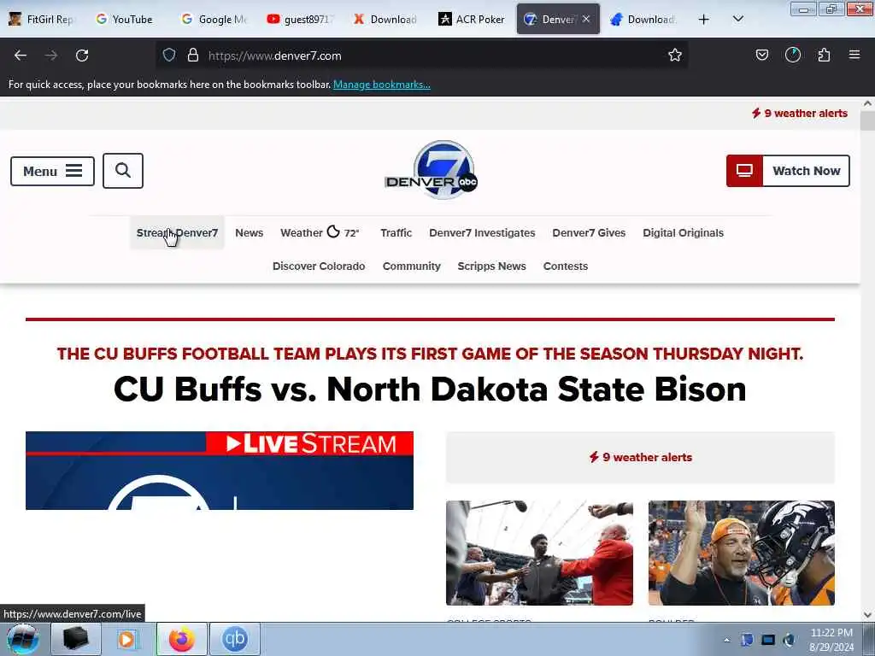
Task: Switch to the Google tab next to YouTube
Action: (214, 20)
